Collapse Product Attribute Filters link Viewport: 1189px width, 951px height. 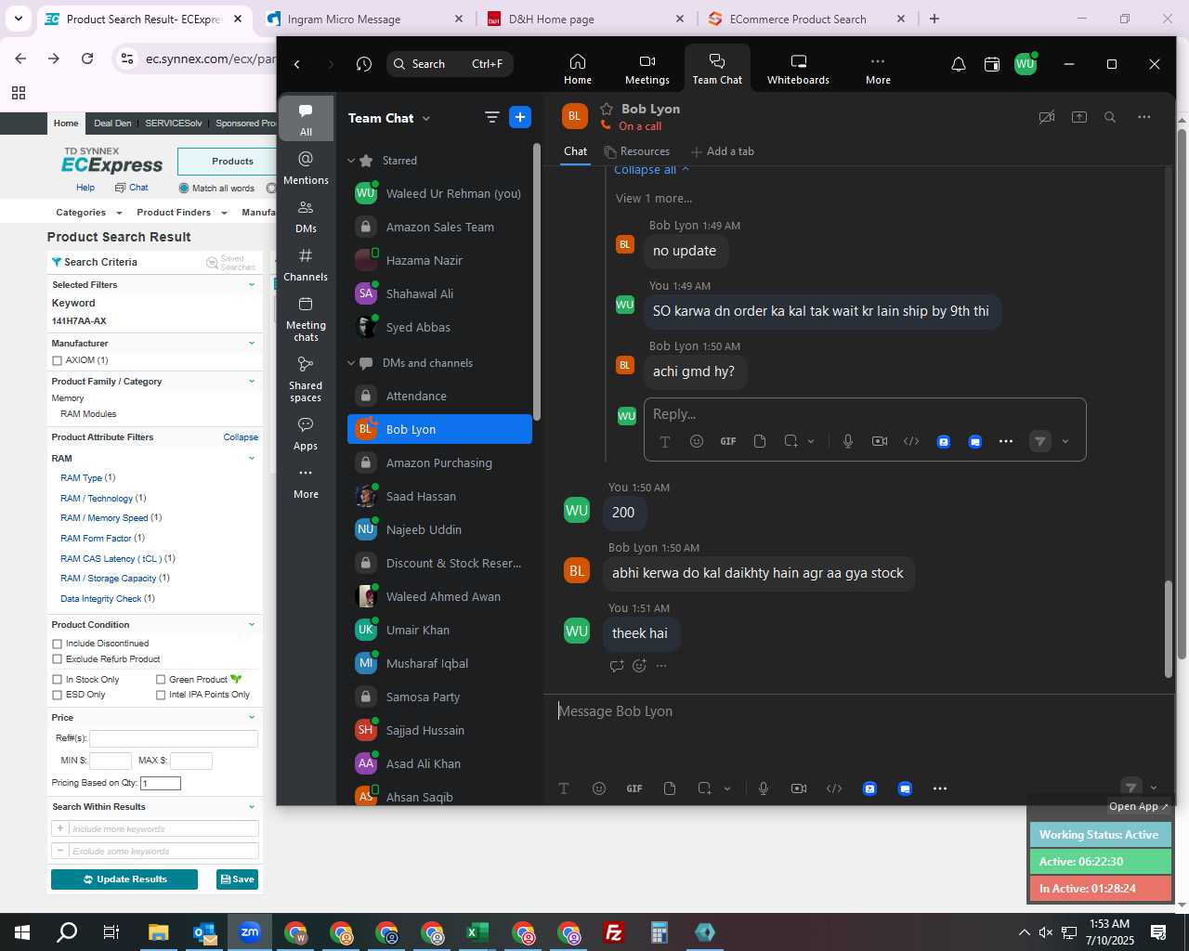241,437
